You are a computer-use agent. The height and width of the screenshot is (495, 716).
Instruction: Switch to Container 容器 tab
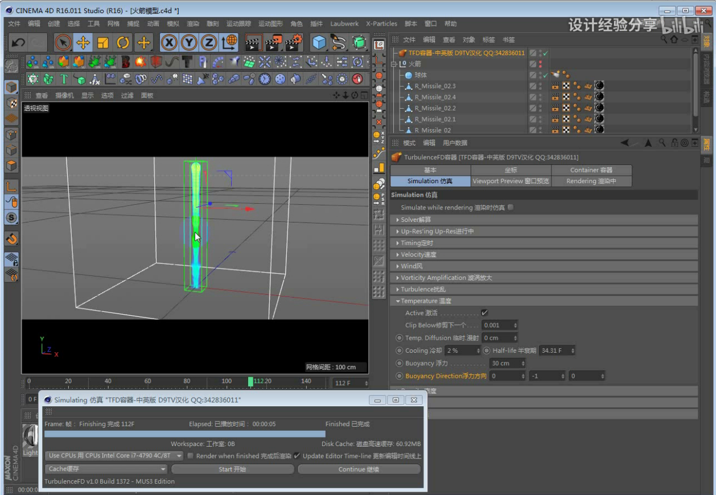(591, 170)
